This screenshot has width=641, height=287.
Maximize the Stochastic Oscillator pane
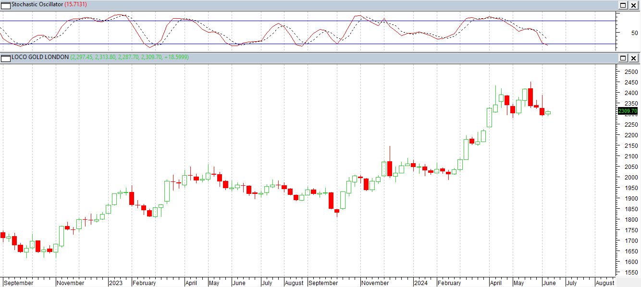coord(623,5)
